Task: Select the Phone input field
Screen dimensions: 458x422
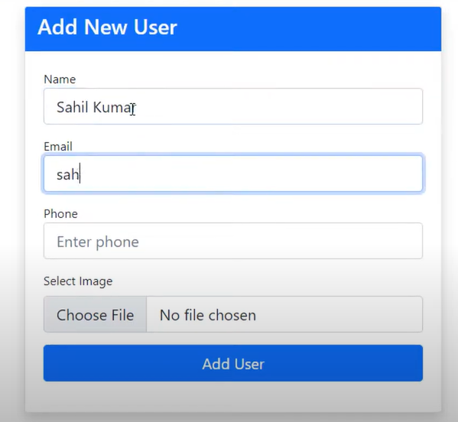Action: point(232,241)
